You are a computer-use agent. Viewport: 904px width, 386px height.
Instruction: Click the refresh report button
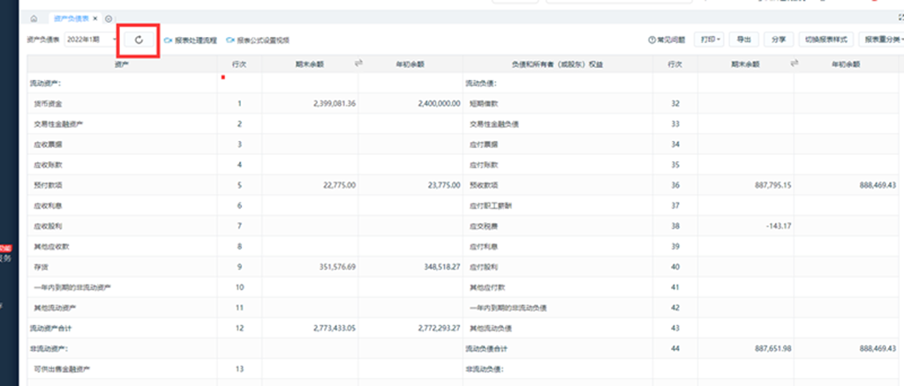(x=139, y=40)
